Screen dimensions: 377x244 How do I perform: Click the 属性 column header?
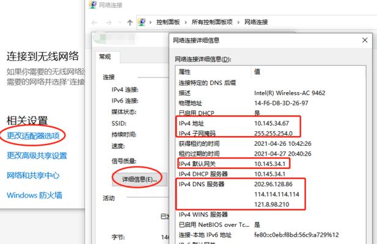(185, 72)
